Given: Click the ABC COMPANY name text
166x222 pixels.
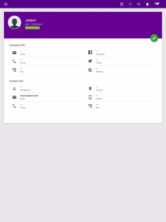Looking at the screenshot, I should [34, 24].
